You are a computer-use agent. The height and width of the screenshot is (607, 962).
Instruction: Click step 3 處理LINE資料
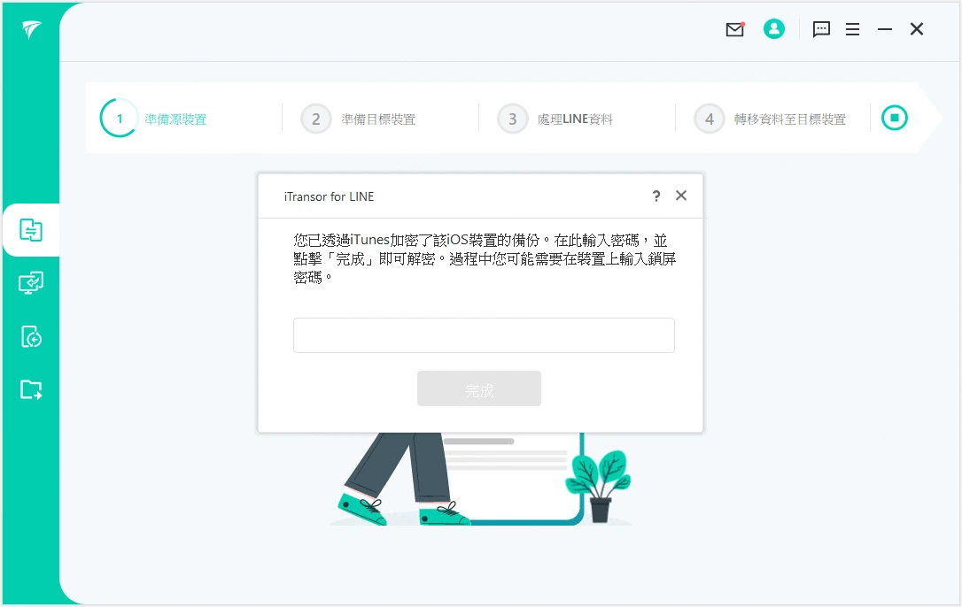[x=555, y=119]
